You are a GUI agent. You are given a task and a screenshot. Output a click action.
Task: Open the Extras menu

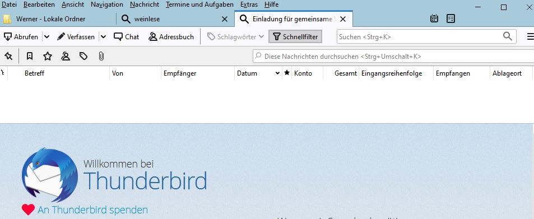[249, 4]
